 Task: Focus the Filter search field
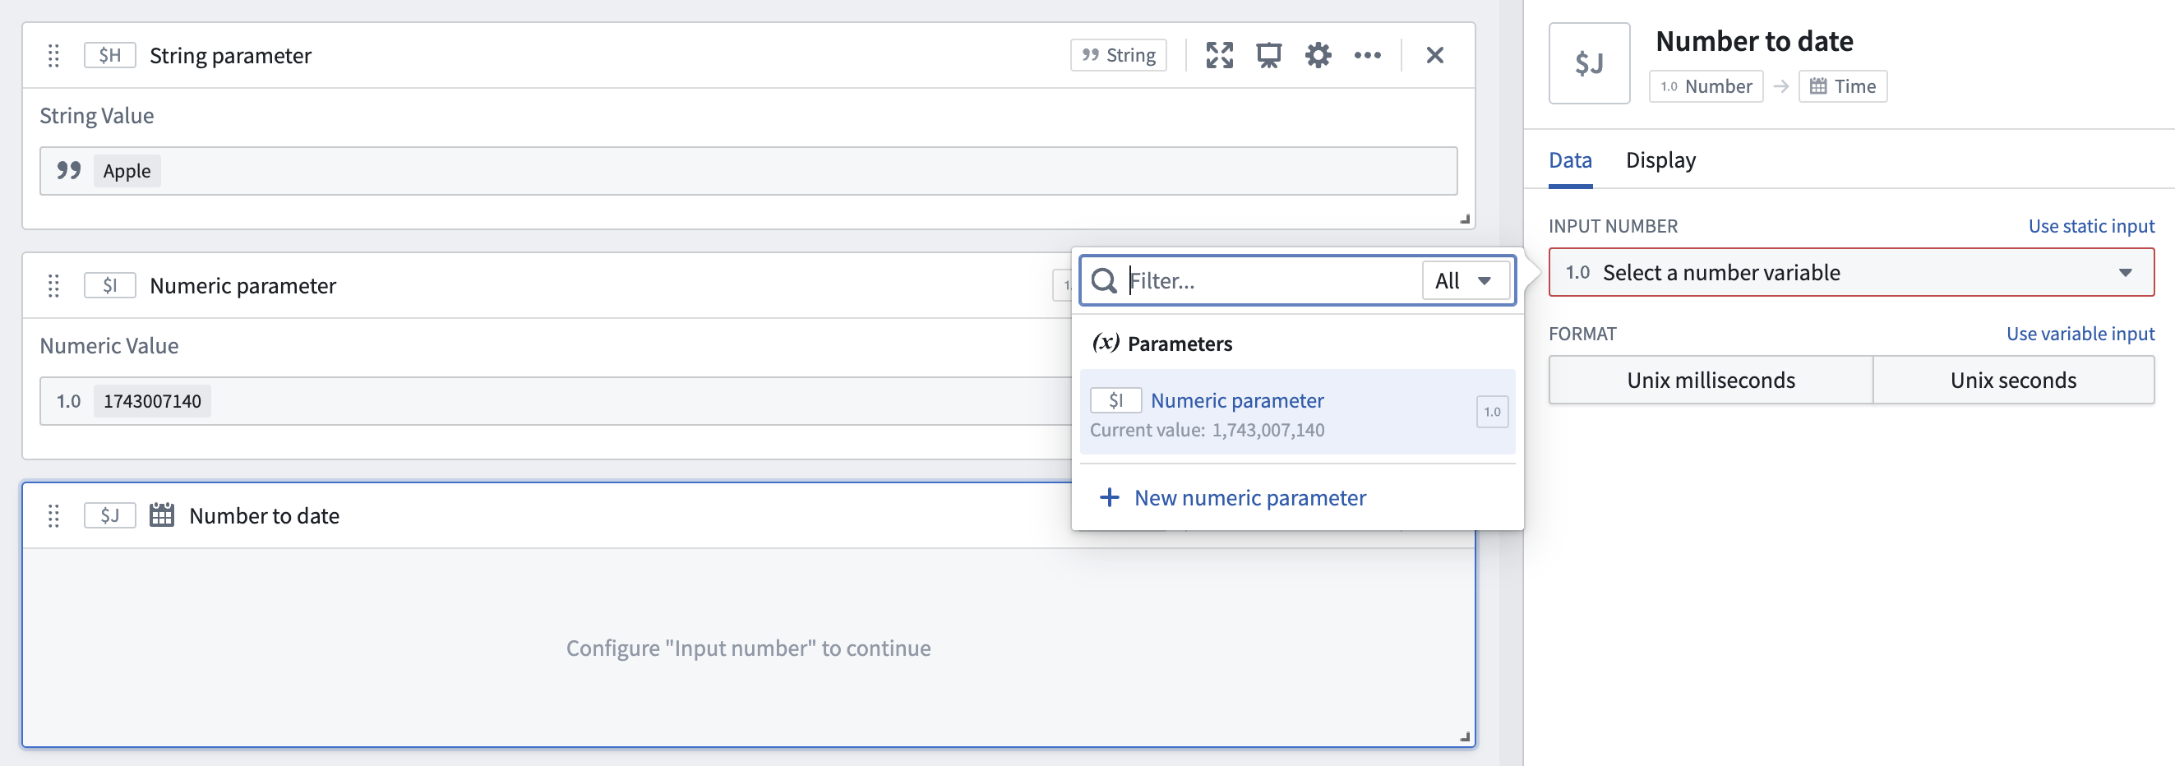pos(1271,281)
